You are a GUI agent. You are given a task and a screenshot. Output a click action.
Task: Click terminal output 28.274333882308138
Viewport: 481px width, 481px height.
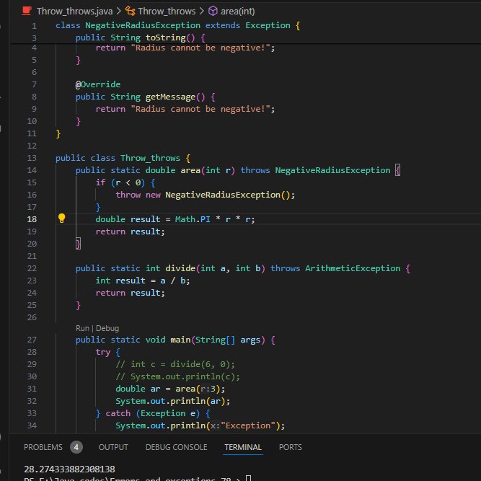(x=70, y=469)
